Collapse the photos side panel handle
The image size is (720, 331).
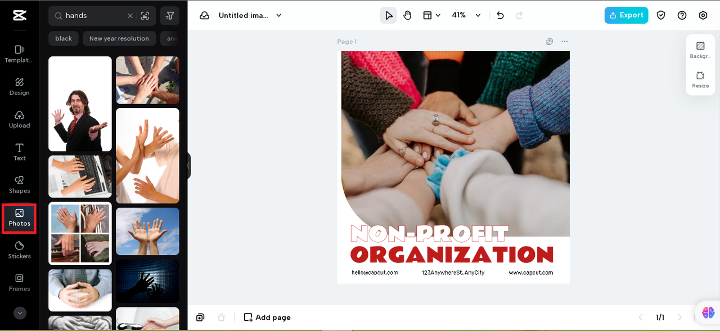189,165
